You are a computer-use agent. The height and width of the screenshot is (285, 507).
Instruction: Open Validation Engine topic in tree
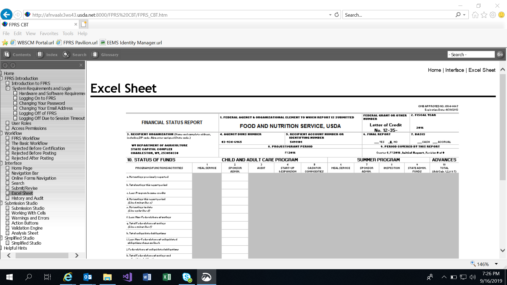(27, 228)
